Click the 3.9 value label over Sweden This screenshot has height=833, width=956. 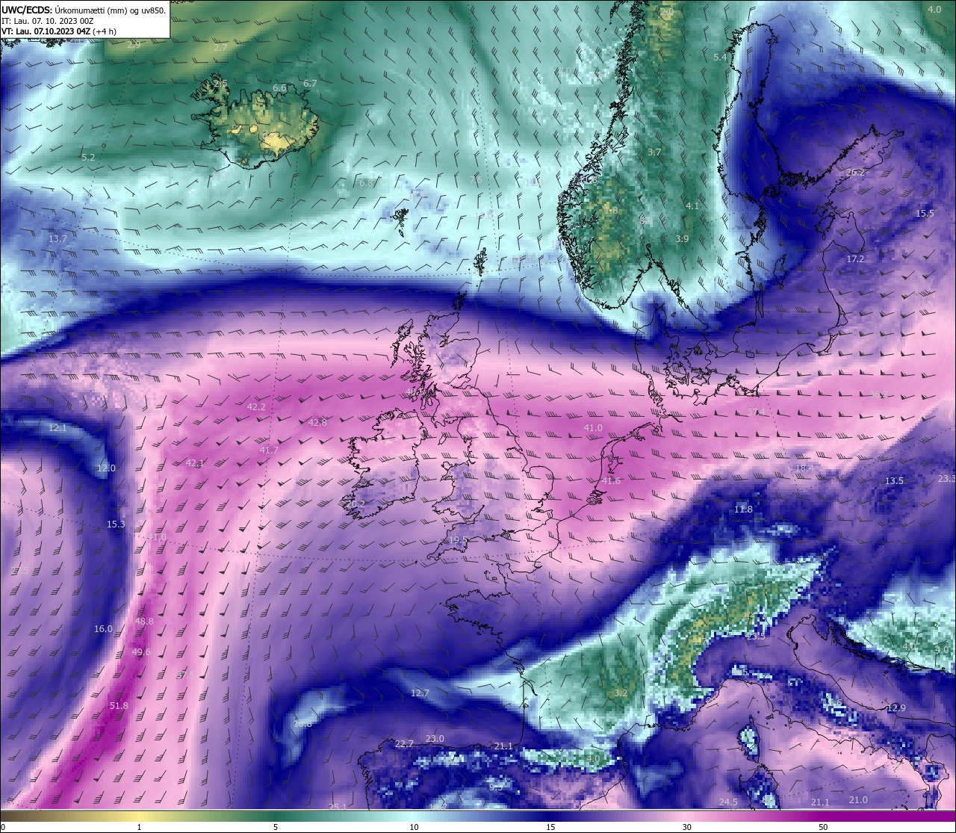682,238
